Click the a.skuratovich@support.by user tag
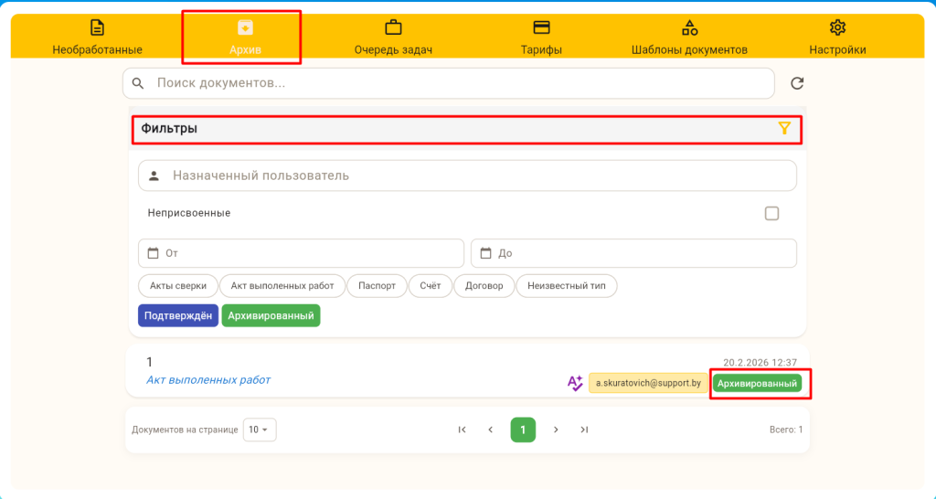This screenshot has height=499, width=936. pos(648,383)
